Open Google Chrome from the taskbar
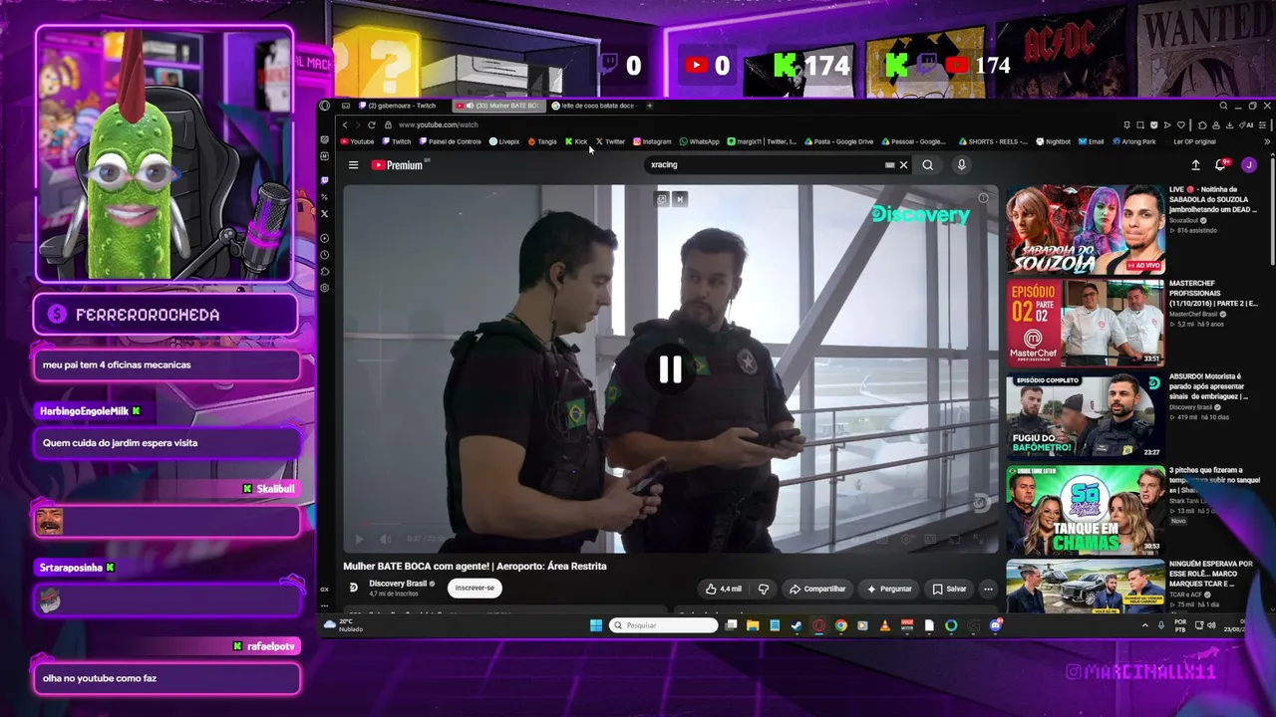The image size is (1276, 717). click(840, 625)
